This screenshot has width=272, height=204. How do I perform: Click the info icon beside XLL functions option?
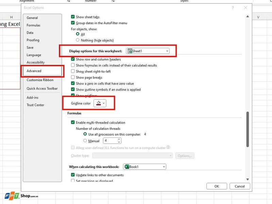click(x=169, y=147)
